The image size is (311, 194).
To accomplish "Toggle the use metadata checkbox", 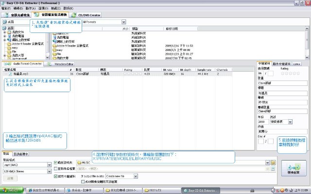I will tap(55, 176).
